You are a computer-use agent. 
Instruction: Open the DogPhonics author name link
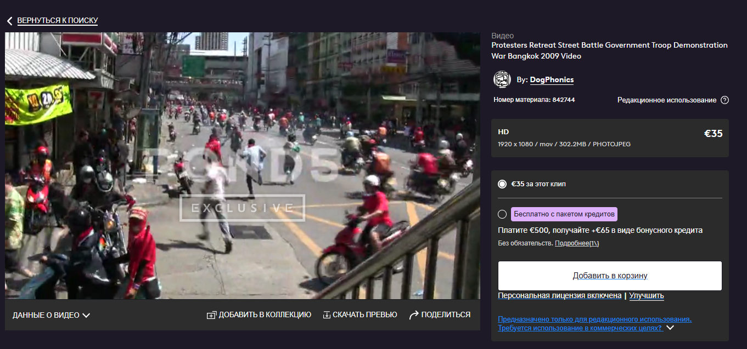(552, 80)
